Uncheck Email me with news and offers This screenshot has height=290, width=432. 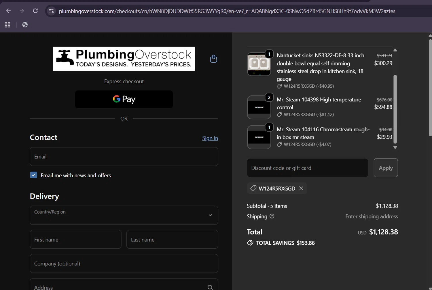pyautogui.click(x=33, y=175)
